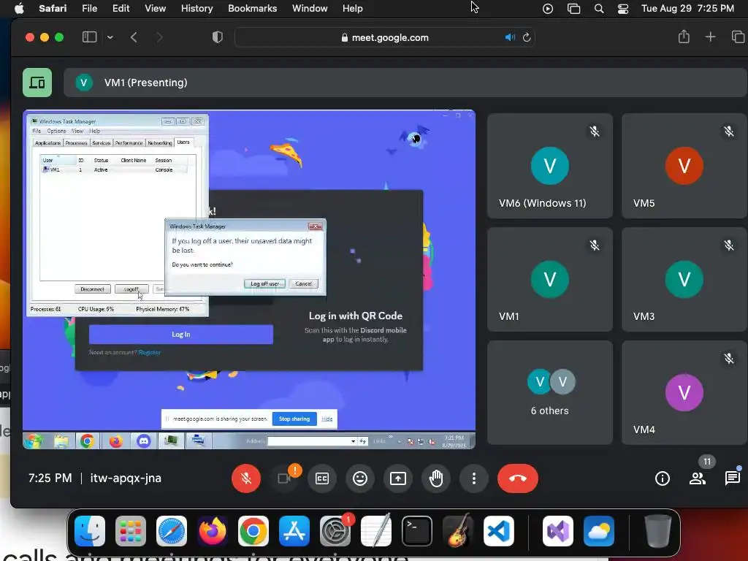Click Disconnect button in Task Manager
Image resolution: width=748 pixels, height=561 pixels.
pyautogui.click(x=93, y=289)
